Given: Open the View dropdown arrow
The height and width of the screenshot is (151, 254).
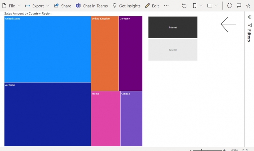Looking at the screenshot, I should tap(216, 6).
